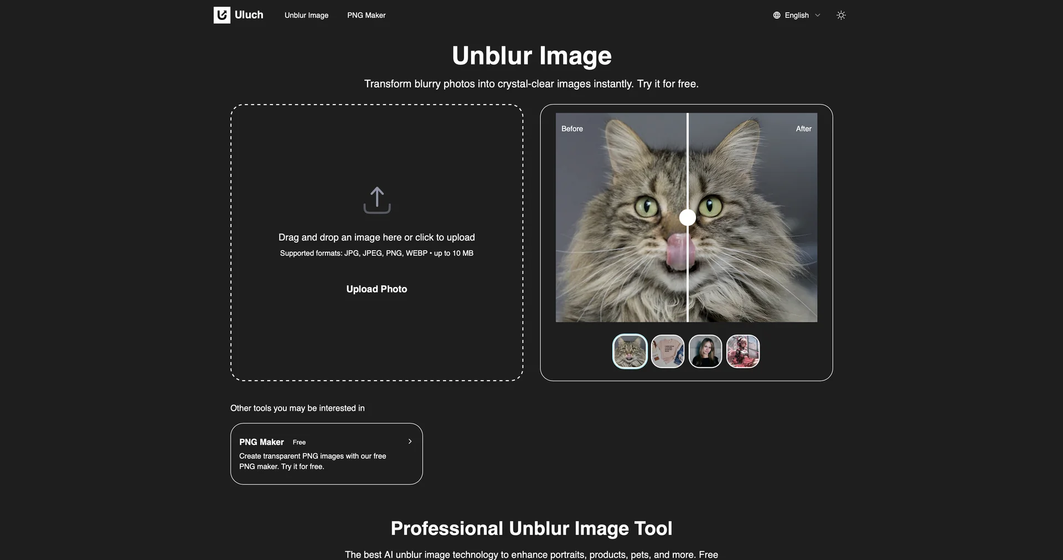Select the pink dress sample thumbnail
Viewport: 1063px width, 560px height.
743,351
